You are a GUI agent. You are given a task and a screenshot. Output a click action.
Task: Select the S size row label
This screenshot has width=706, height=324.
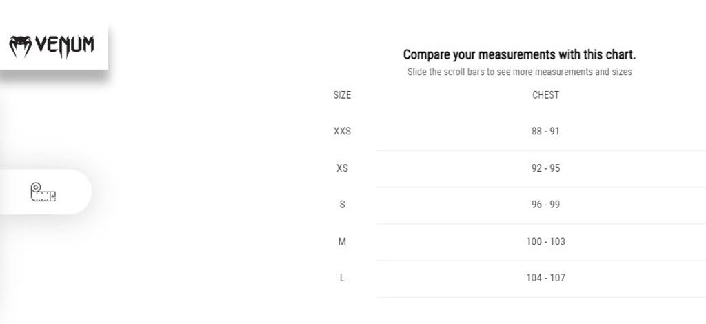342,205
